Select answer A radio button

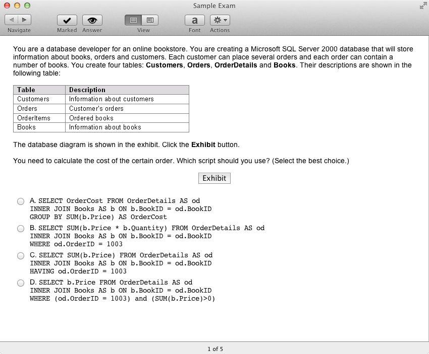21,201
